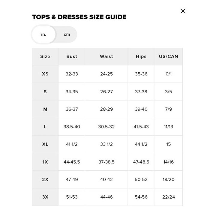The image size is (216, 216).
Task: Click the Size column header
Action: tap(45, 56)
